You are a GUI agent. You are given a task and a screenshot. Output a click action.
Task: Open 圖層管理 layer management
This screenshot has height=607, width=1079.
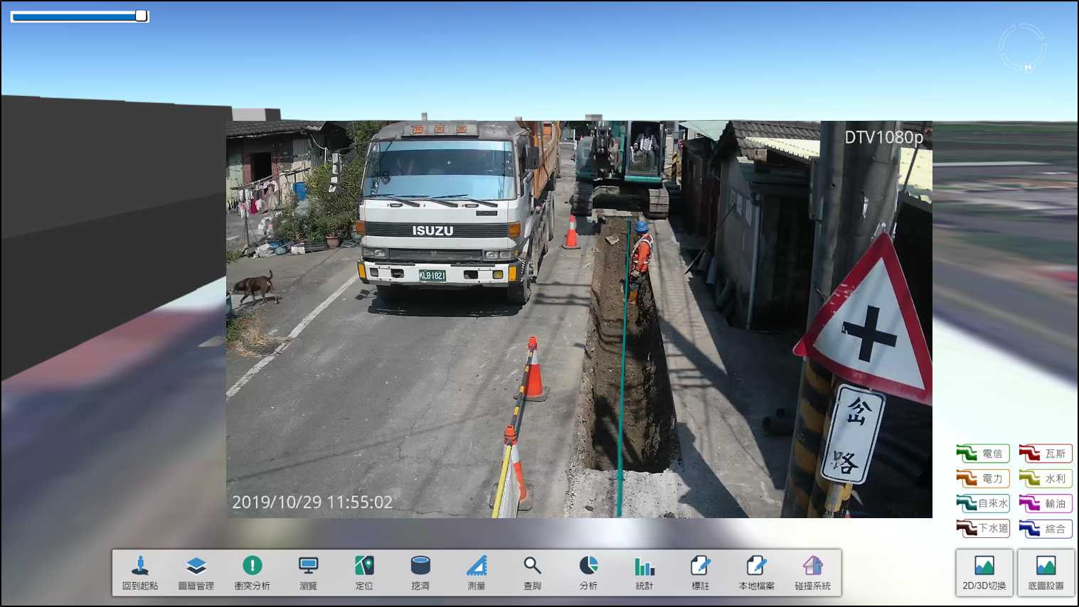point(196,572)
